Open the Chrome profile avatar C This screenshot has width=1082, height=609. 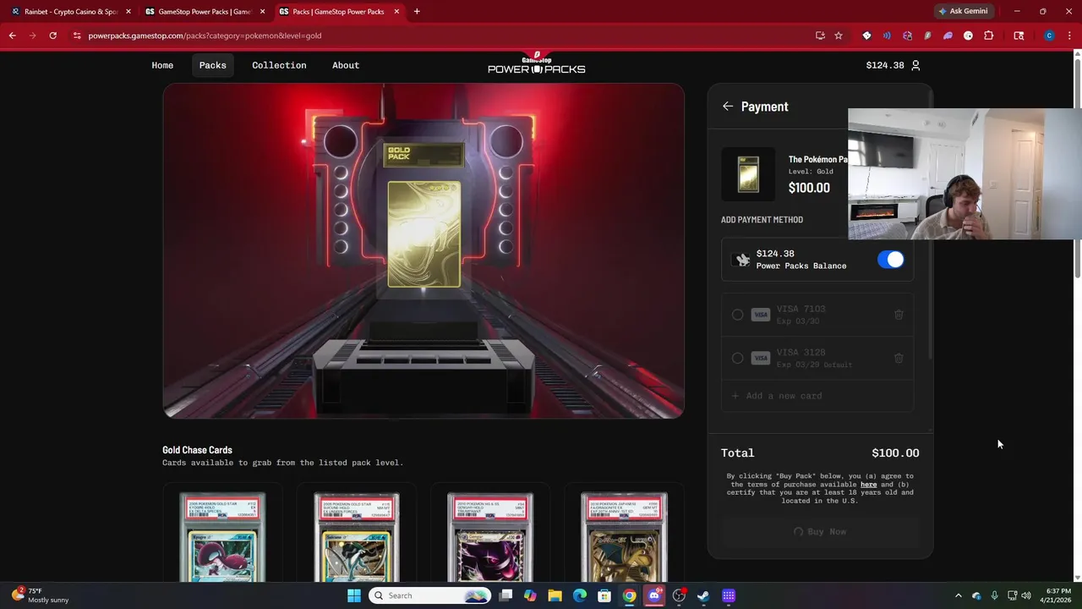coord(1049,36)
